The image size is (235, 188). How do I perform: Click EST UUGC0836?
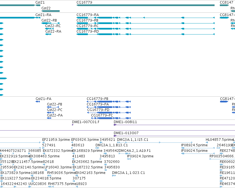click(x=37, y=184)
